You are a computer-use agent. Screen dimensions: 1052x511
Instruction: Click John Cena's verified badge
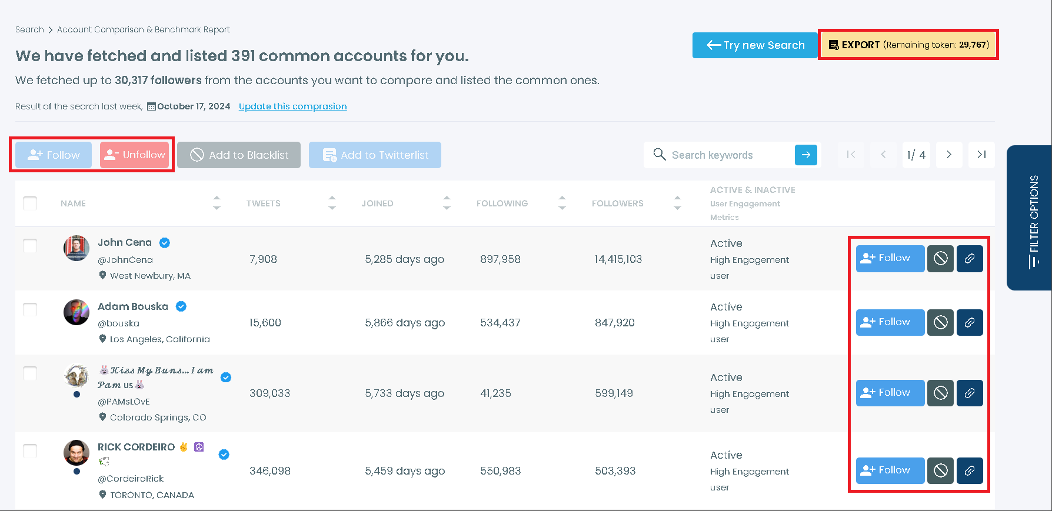coord(165,242)
